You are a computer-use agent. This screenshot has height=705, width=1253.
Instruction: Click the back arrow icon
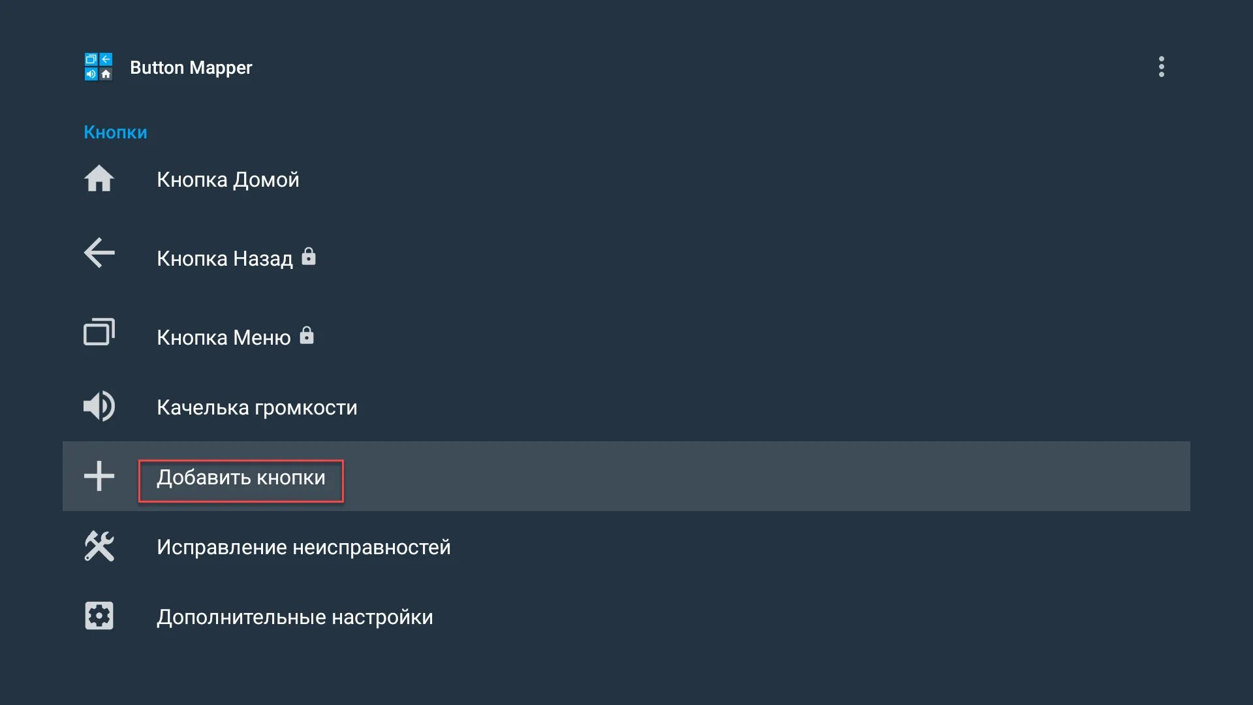[x=99, y=253]
